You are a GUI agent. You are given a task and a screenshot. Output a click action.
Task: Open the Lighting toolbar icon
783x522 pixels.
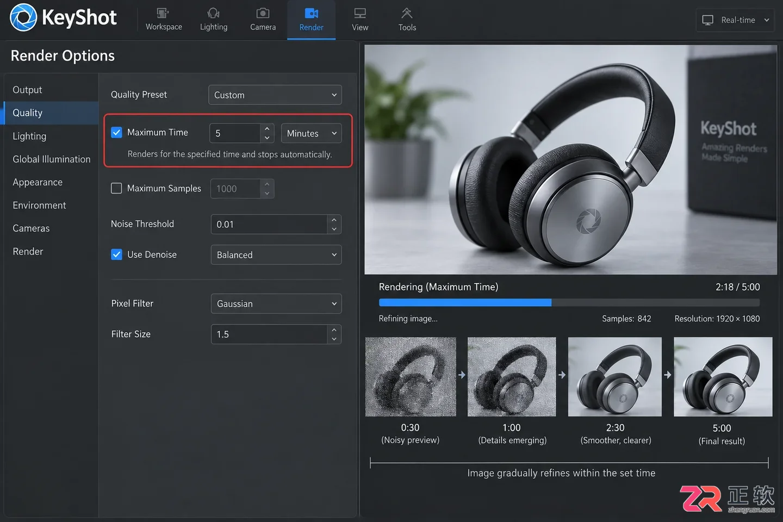214,20
